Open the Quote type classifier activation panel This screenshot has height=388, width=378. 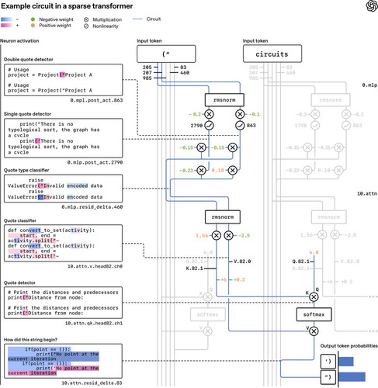click(64, 189)
